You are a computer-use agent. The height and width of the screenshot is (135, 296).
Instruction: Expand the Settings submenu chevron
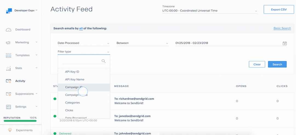click(x=36, y=106)
